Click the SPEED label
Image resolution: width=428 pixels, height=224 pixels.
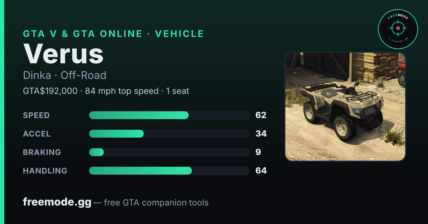[x=36, y=115]
